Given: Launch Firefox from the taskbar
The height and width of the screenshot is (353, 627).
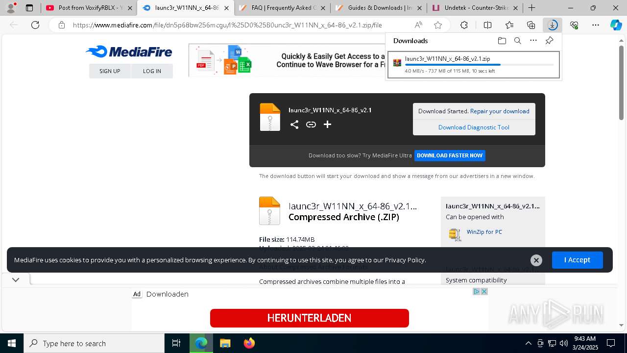Looking at the screenshot, I should [x=249, y=343].
